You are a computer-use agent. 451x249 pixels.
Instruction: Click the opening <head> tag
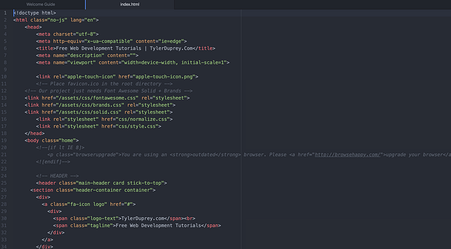(x=33, y=27)
